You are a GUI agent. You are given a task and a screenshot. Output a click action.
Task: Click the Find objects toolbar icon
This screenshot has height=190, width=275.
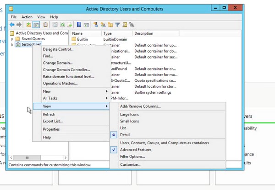click(x=125, y=25)
